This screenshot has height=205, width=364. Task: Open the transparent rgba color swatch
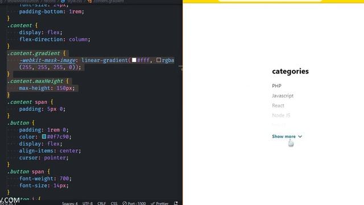(159, 60)
